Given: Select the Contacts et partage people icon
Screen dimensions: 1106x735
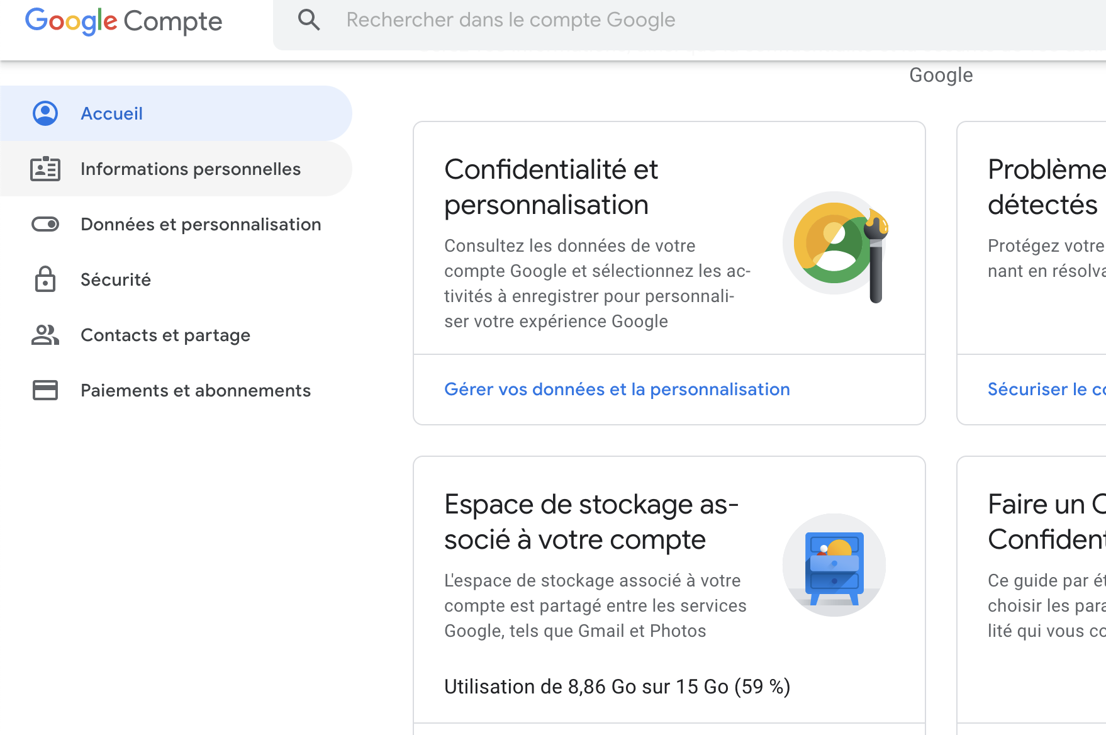Looking at the screenshot, I should click(45, 335).
